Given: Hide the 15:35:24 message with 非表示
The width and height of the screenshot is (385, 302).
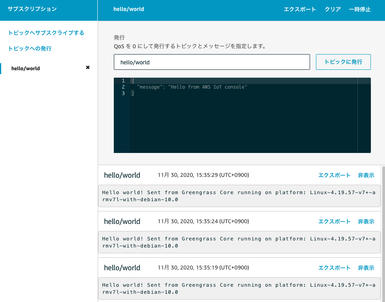Looking at the screenshot, I should (366, 221).
